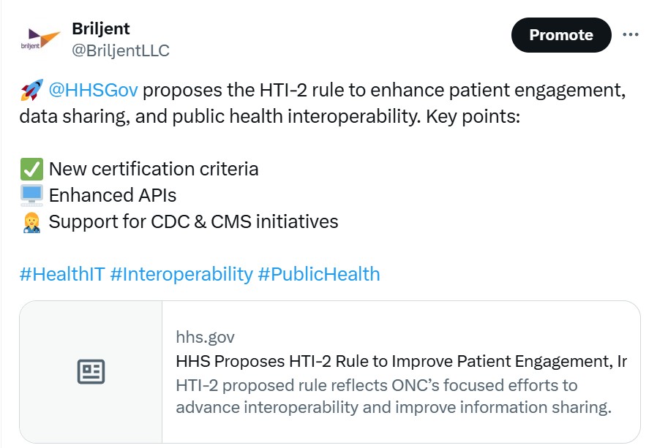
Task: Click the Promote button
Action: point(561,35)
